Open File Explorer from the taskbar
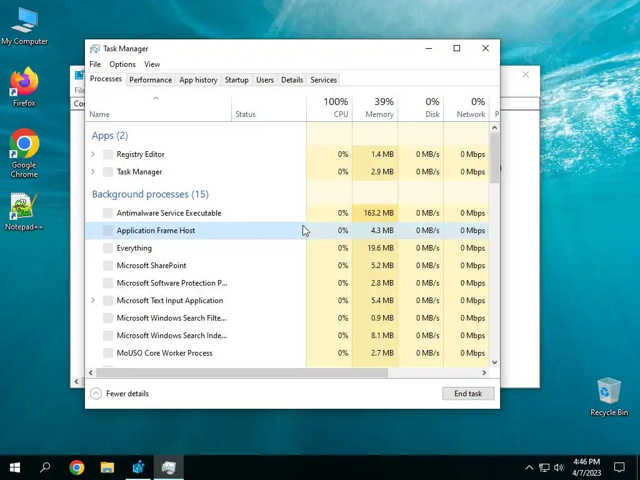640x480 pixels. click(x=107, y=467)
